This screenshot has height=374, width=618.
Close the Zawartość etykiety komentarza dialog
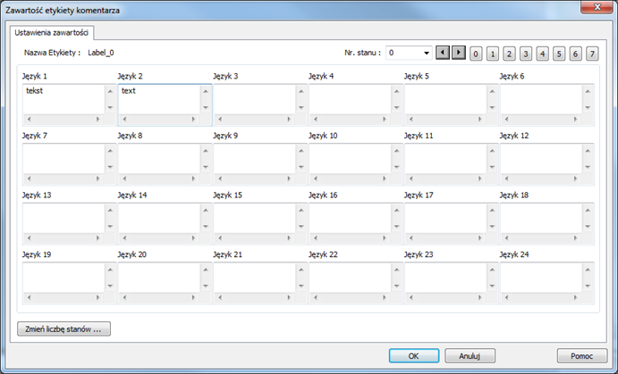coord(597,7)
